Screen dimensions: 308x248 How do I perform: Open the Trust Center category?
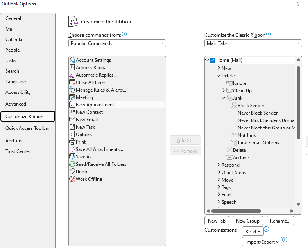(x=18, y=151)
